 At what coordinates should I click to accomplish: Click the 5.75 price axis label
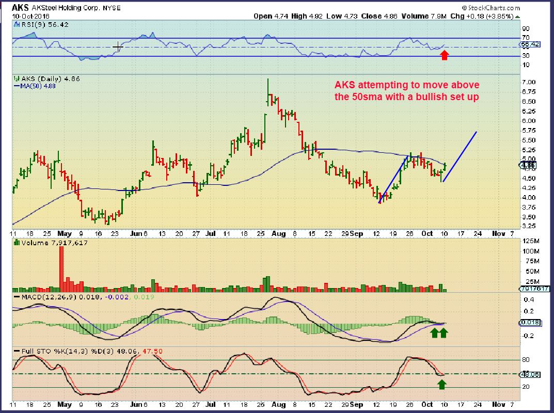pos(529,131)
